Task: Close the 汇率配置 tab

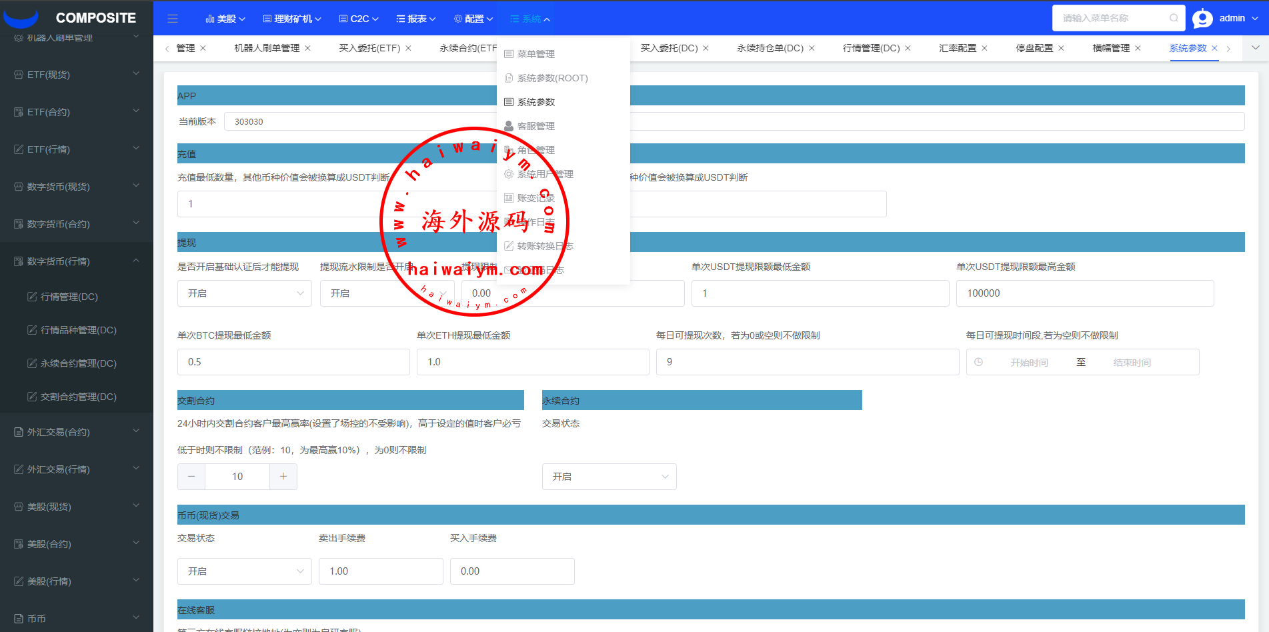Action: click(x=984, y=48)
